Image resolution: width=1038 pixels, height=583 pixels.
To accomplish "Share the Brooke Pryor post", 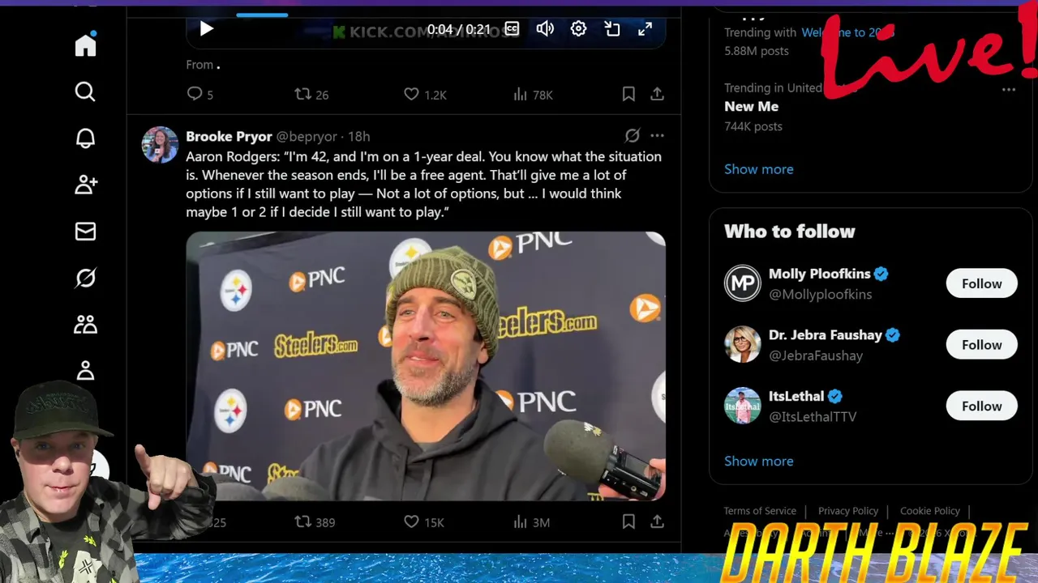I will [x=657, y=522].
